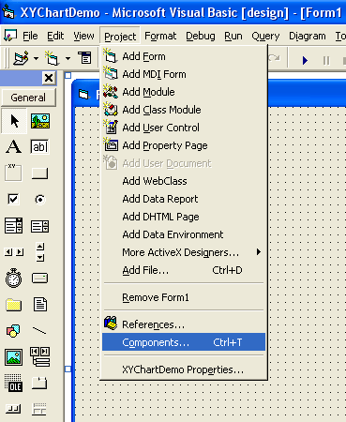Select the Label control tool

coord(14,147)
